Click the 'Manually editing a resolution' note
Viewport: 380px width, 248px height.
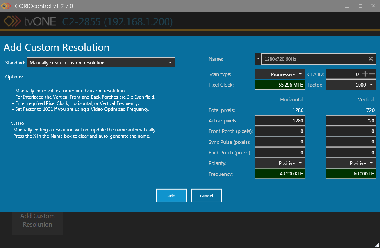click(83, 130)
